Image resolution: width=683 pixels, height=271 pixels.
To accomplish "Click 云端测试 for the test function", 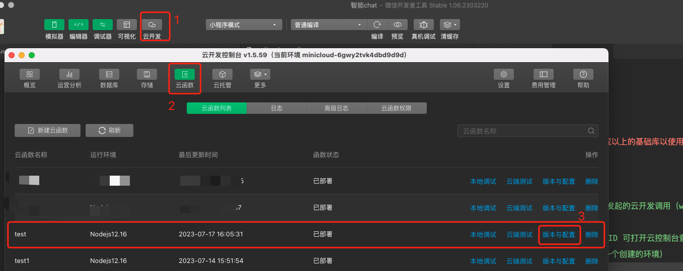I will pos(519,234).
